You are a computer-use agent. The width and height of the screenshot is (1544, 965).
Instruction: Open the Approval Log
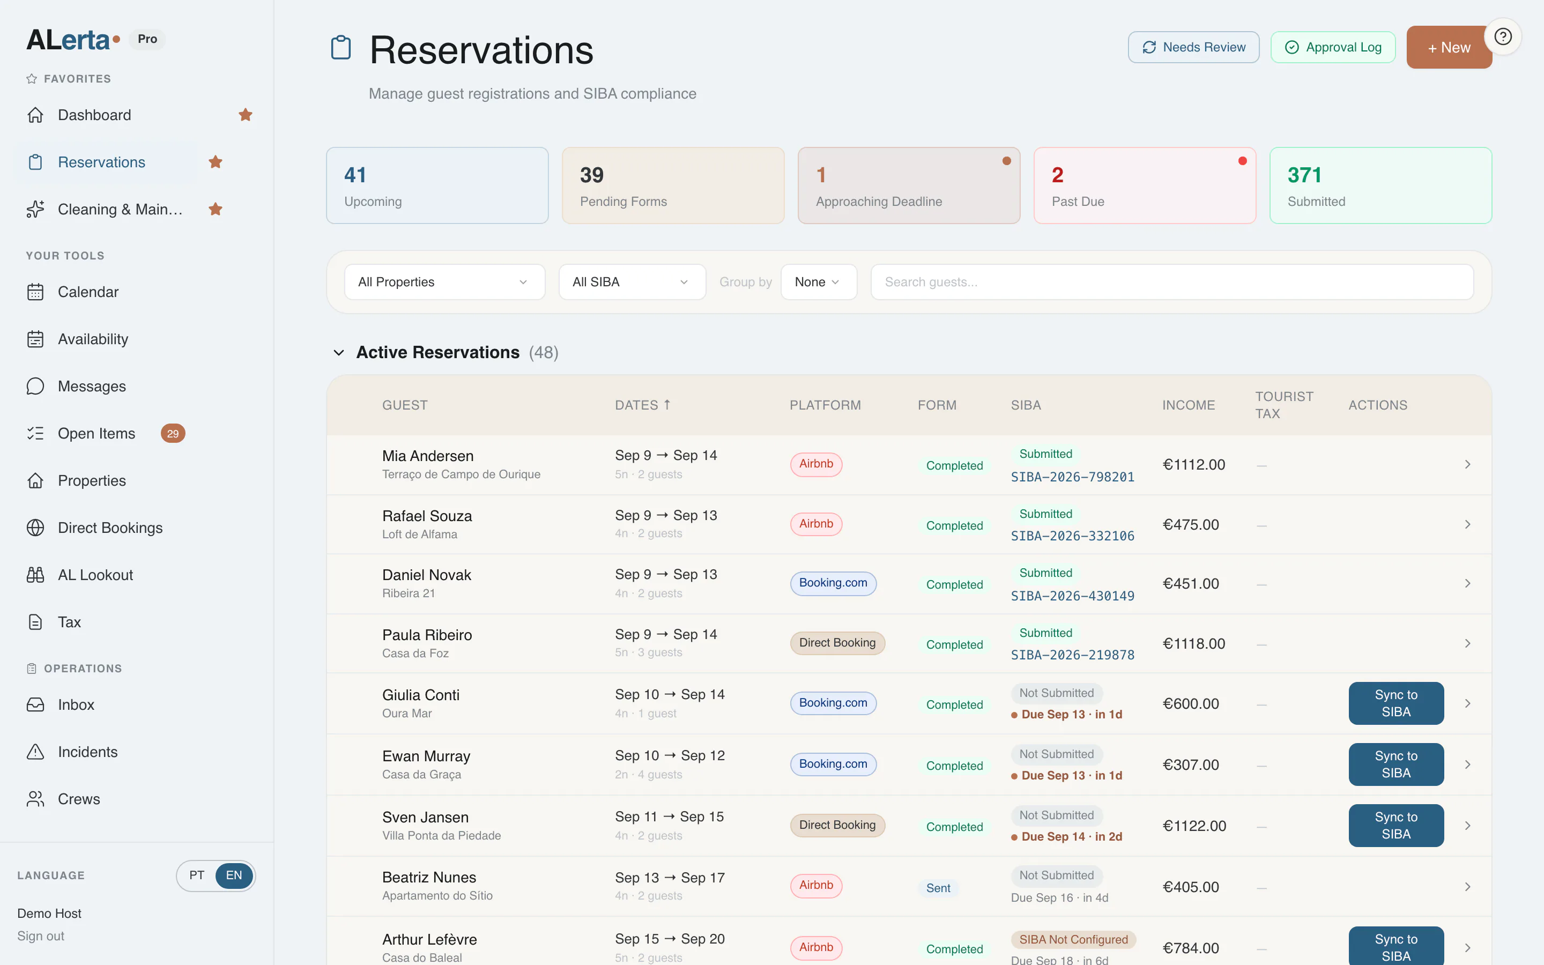(x=1333, y=47)
